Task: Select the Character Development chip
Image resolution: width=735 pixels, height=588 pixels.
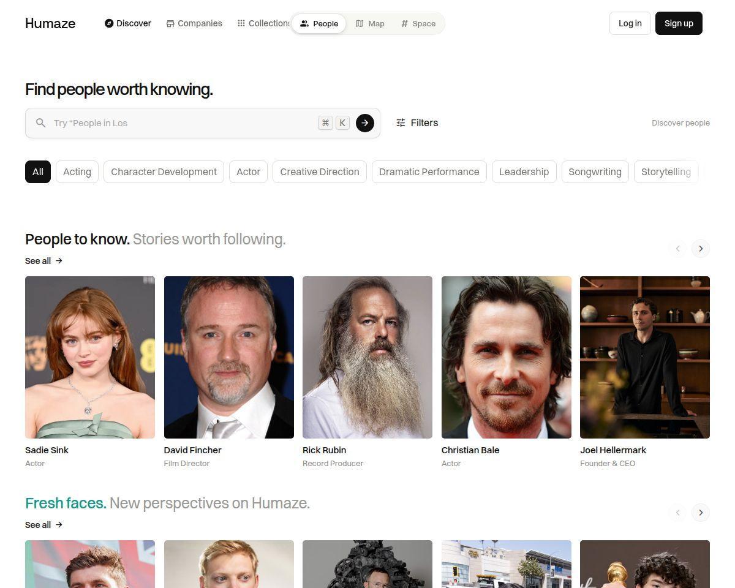Action: (x=164, y=171)
